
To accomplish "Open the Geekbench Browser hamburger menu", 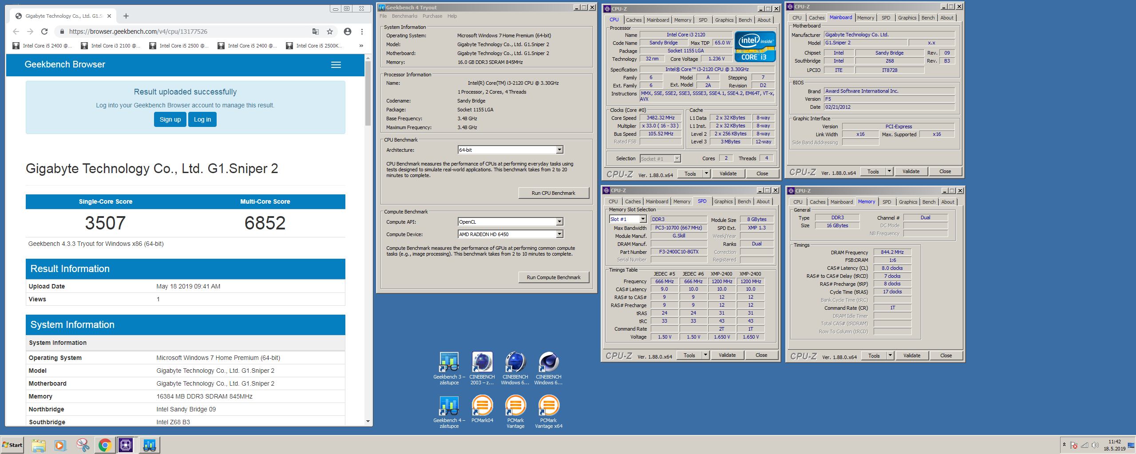I will pos(336,65).
